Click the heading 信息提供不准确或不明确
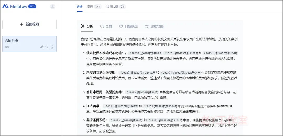Viewport: 283px width, 136px height. [104, 53]
